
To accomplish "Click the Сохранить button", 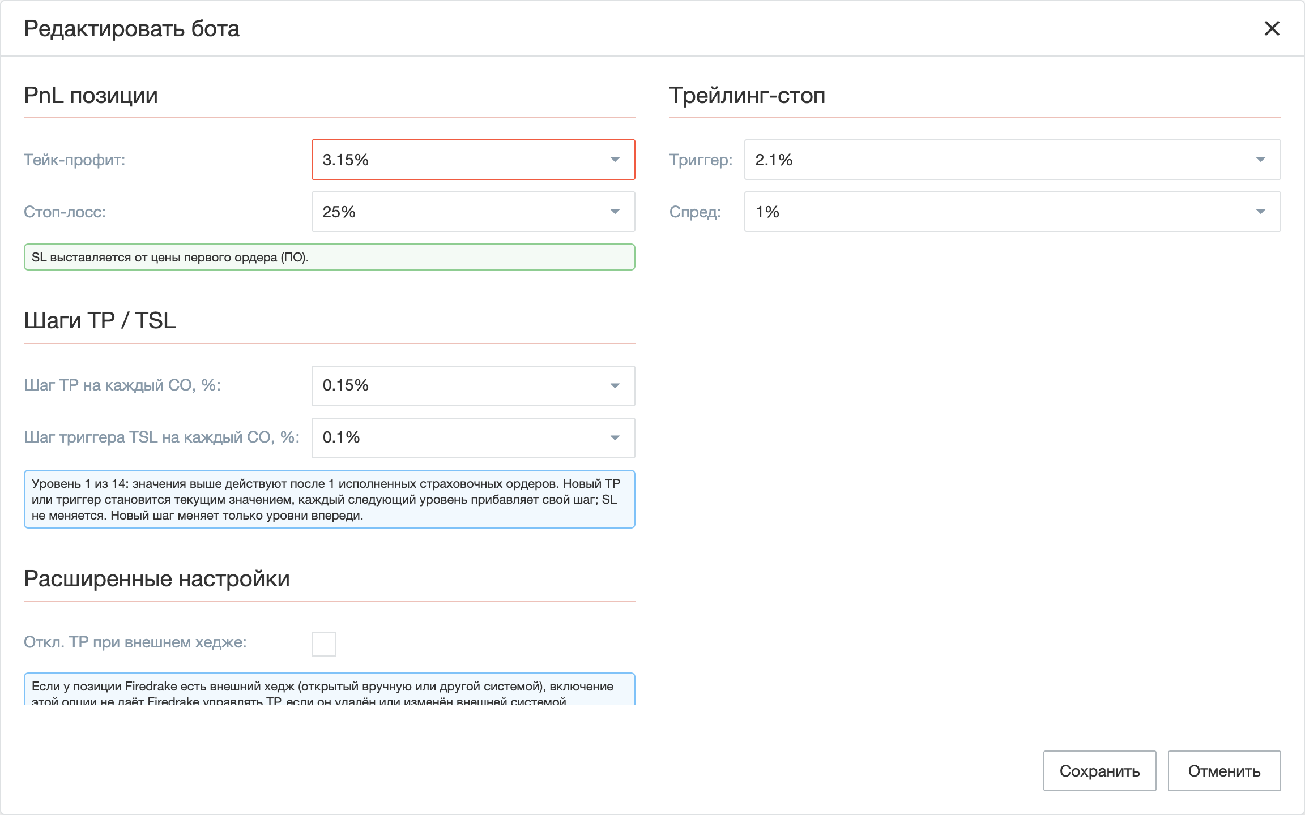I will (1099, 771).
